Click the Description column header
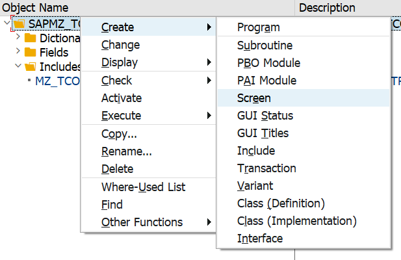This screenshot has width=401, height=260. tap(348, 8)
